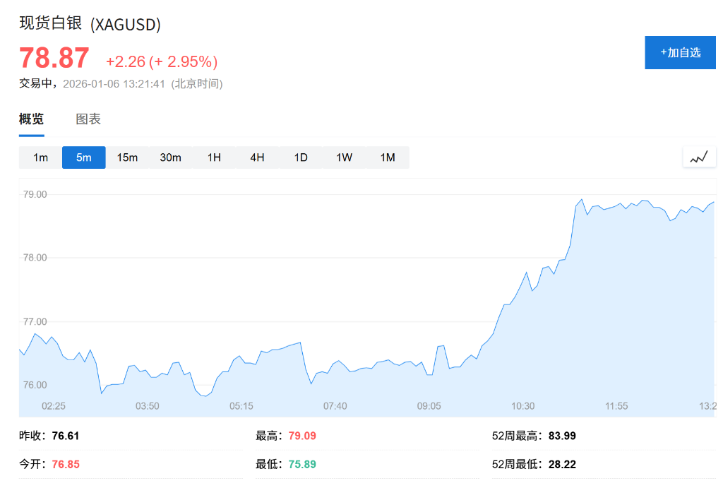Select the 30m timeframe
Screen dimensions: 723x488
(x=171, y=157)
